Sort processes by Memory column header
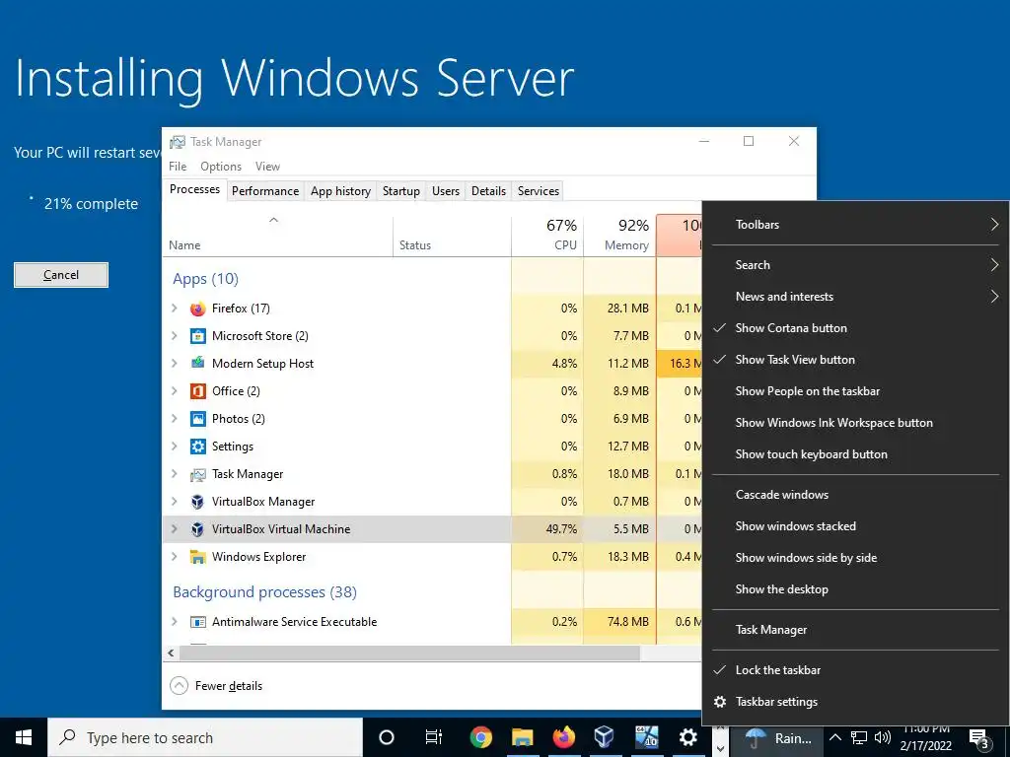 pos(619,235)
